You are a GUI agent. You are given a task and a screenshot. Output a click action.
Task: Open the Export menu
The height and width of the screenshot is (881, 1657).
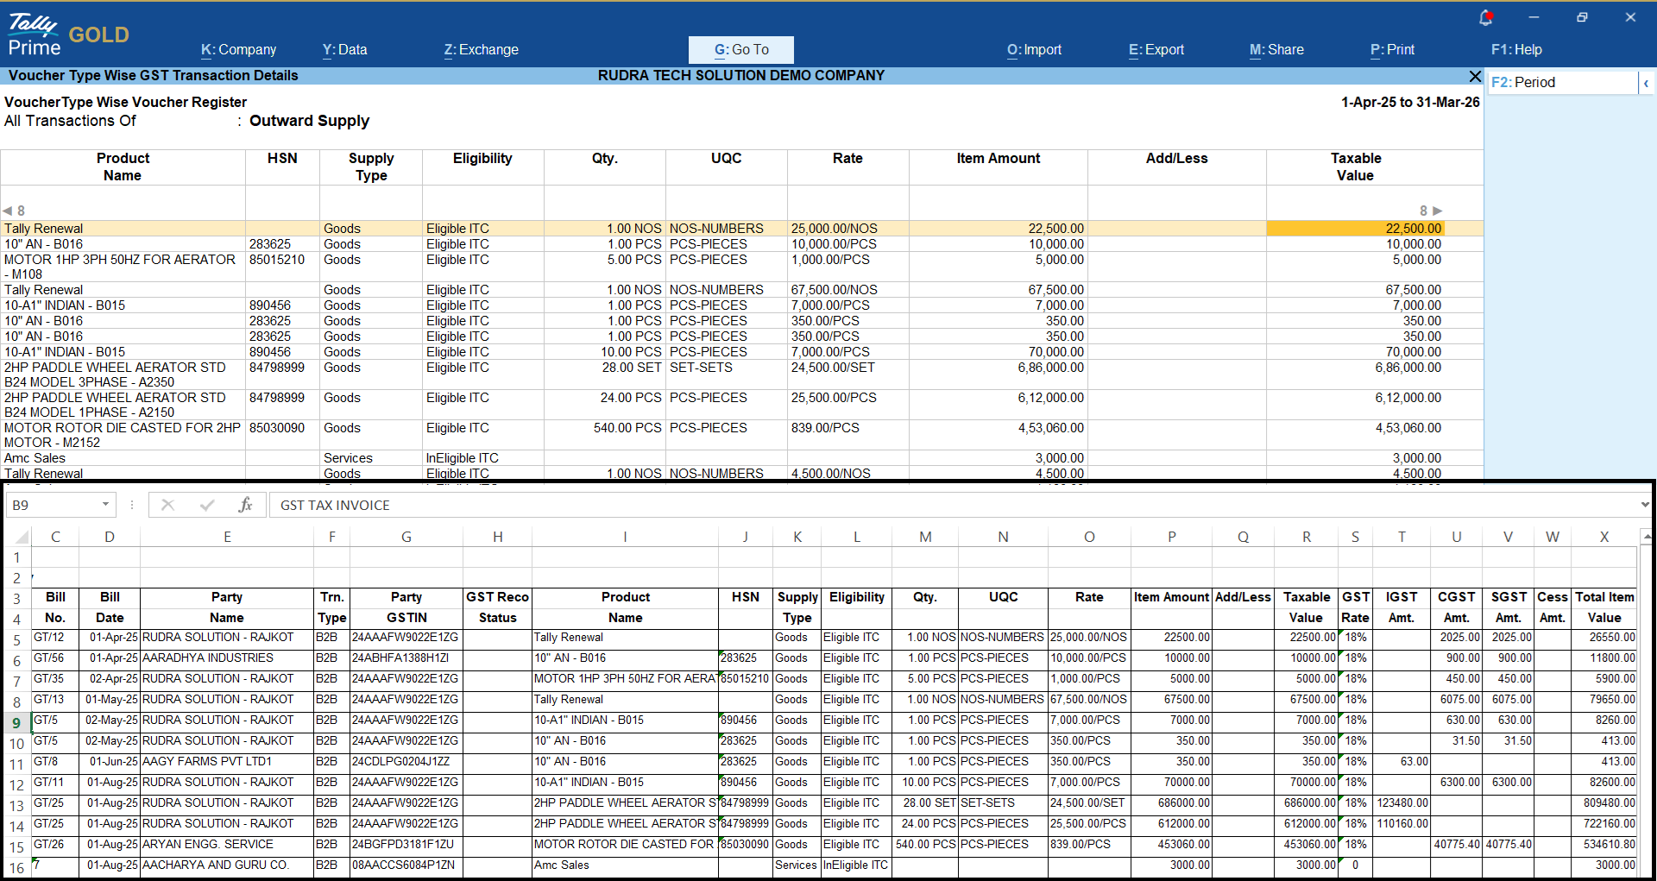click(x=1156, y=50)
